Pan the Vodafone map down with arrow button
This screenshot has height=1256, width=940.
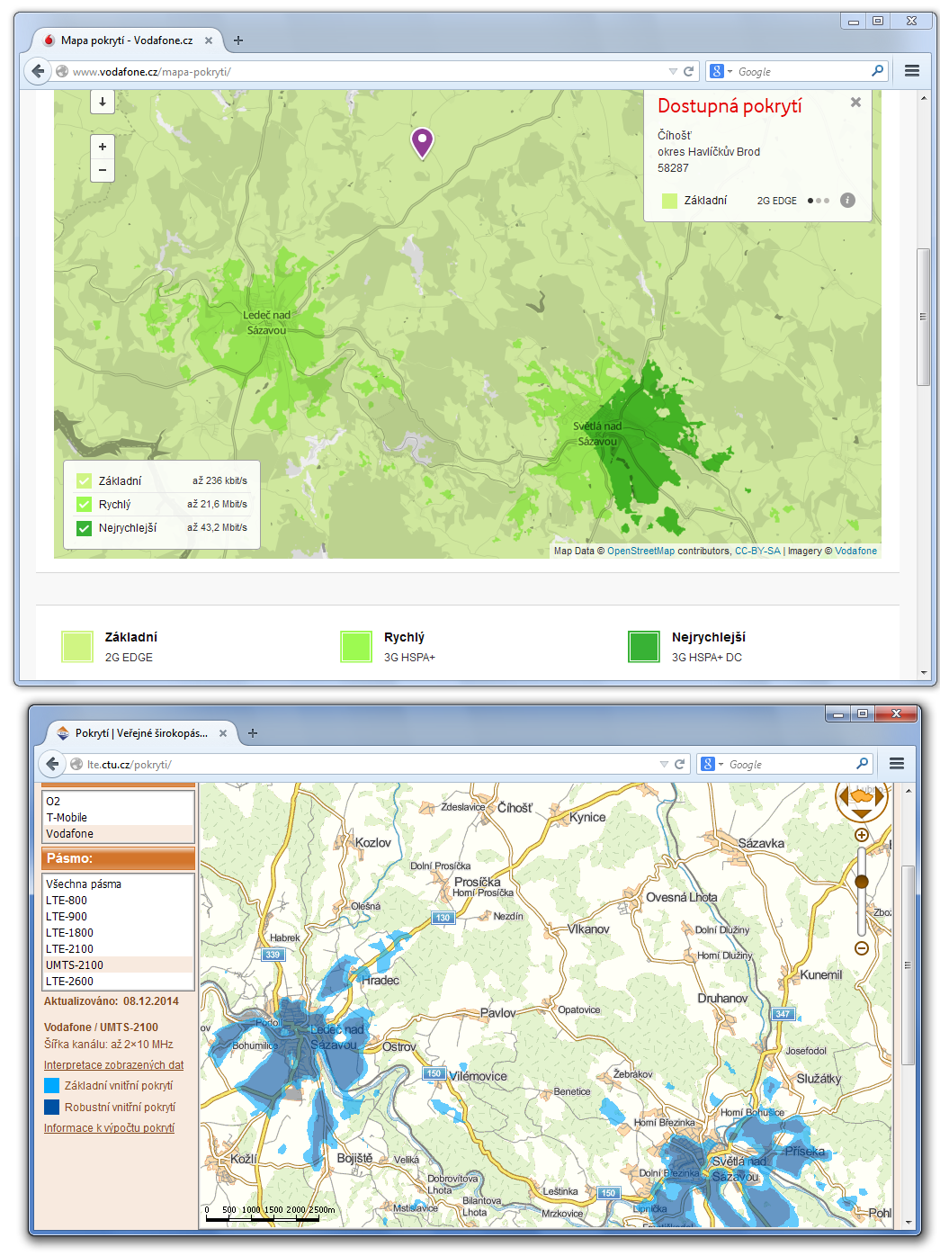click(103, 102)
